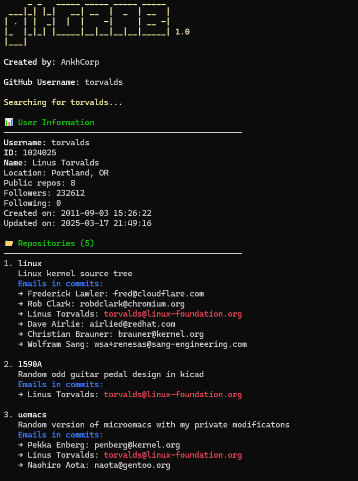Viewport: 358px width, 481px height.
Task: Click email airlied@redhat.com
Action: (x=132, y=324)
